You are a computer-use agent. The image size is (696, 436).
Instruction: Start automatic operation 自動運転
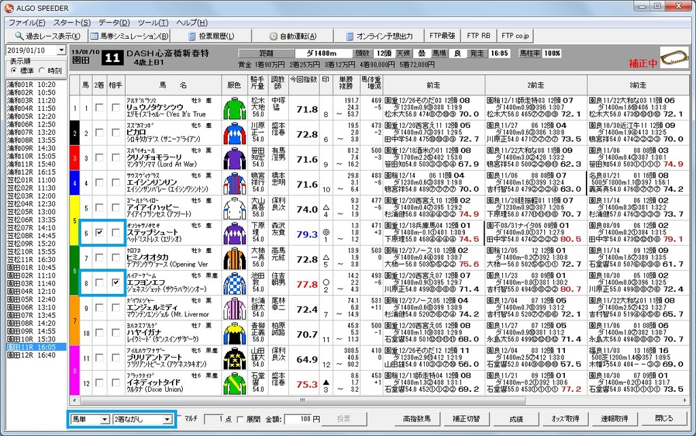[293, 36]
